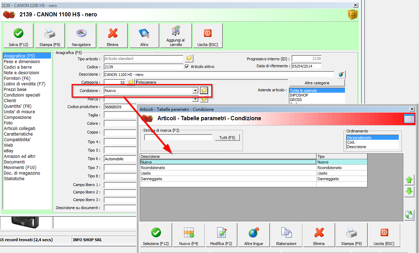The width and height of the screenshot is (419, 253).
Task: Click Categoria code field with 55
Action: (115, 83)
